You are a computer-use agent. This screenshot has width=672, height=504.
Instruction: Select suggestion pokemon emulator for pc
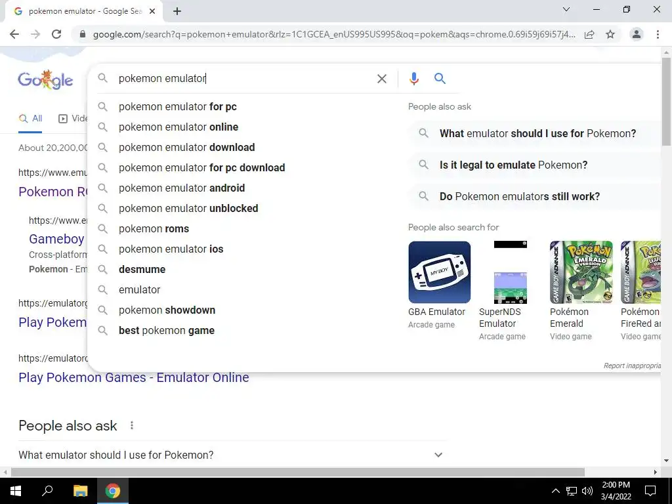[x=243, y=107]
